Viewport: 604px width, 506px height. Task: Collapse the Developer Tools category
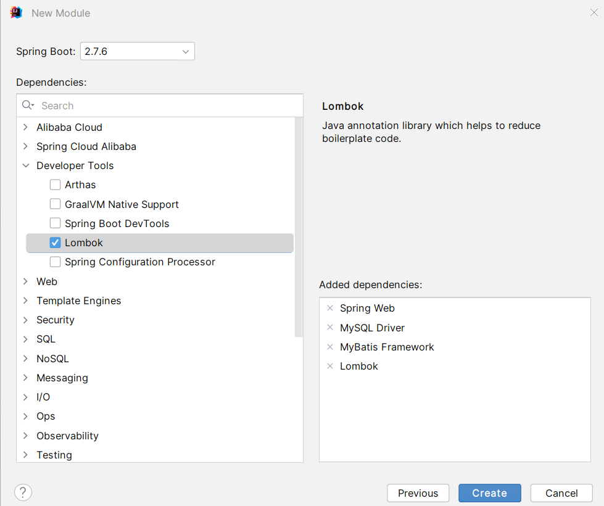25,165
